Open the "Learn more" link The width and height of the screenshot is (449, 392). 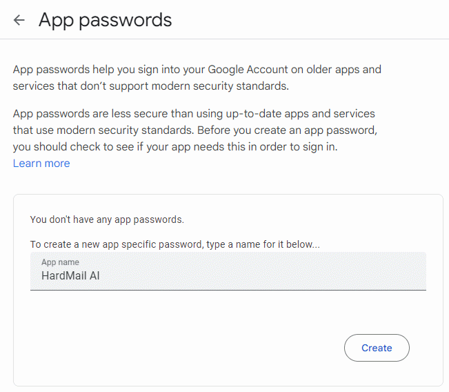[41, 164]
